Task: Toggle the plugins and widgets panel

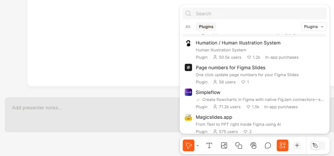Action: coord(282,145)
